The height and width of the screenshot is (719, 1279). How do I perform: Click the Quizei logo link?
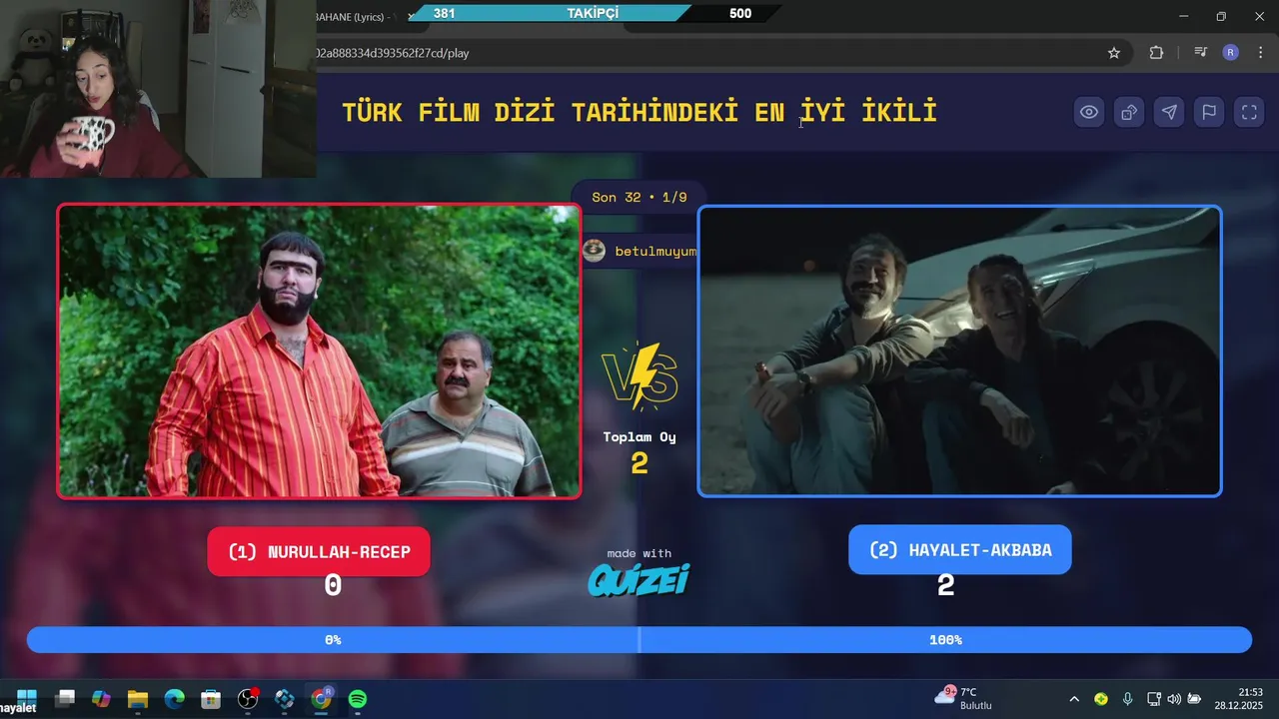639,579
